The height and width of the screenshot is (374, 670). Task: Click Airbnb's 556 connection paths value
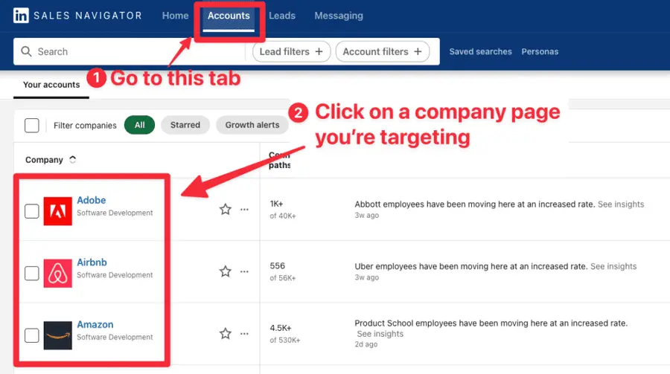point(278,265)
